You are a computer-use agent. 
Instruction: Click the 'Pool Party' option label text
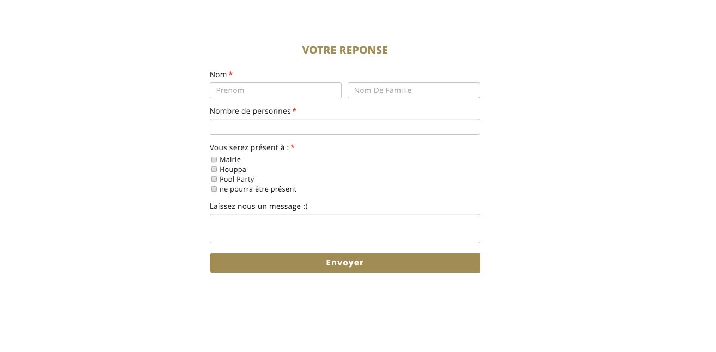[236, 180]
